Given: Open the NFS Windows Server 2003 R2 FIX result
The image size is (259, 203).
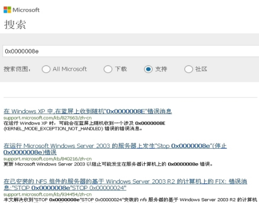Looking at the screenshot, I should point(125,184).
